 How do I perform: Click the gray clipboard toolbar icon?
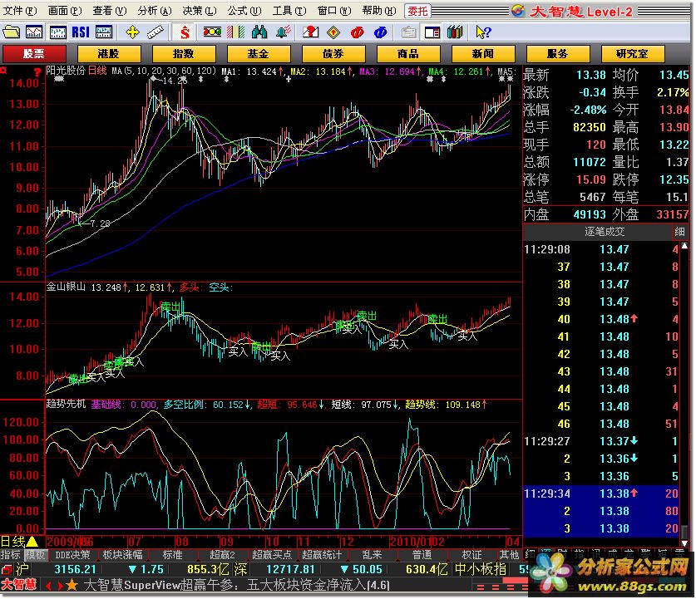408,32
